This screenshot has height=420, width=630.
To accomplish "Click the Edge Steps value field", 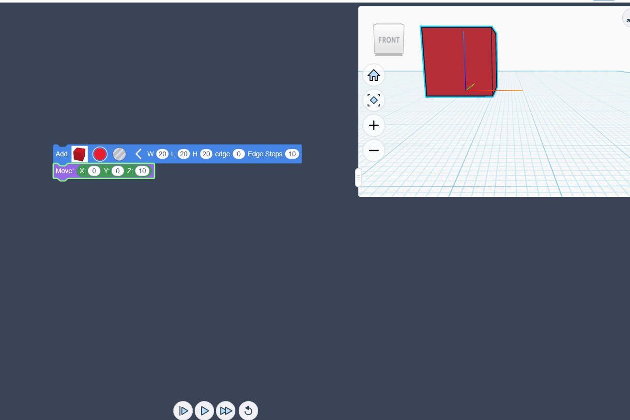I will coord(292,154).
